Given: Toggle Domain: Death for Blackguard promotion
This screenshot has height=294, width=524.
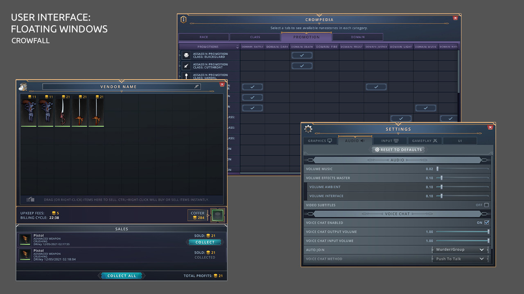Looking at the screenshot, I should coord(302,55).
